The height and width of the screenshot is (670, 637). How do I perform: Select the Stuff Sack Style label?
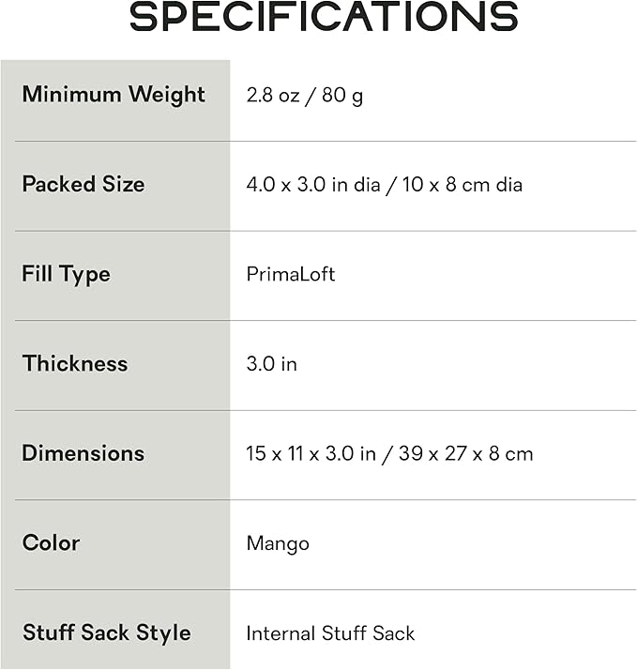107,632
